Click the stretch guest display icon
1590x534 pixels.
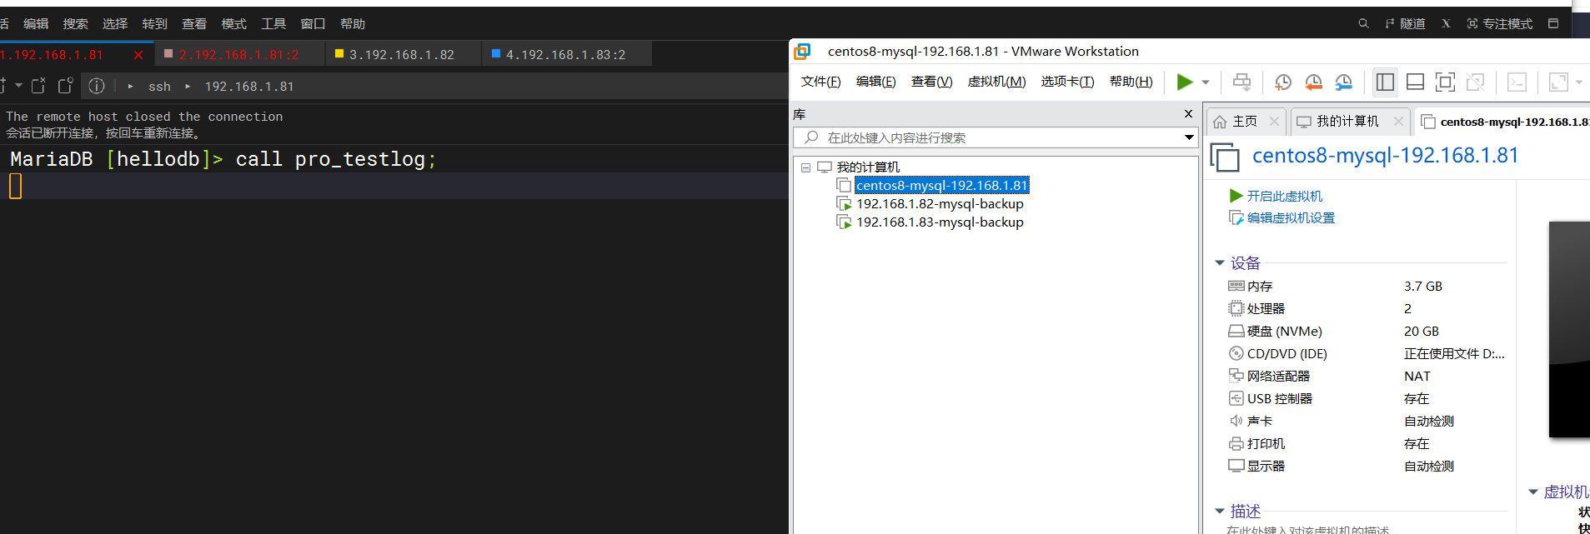[x=1558, y=82]
